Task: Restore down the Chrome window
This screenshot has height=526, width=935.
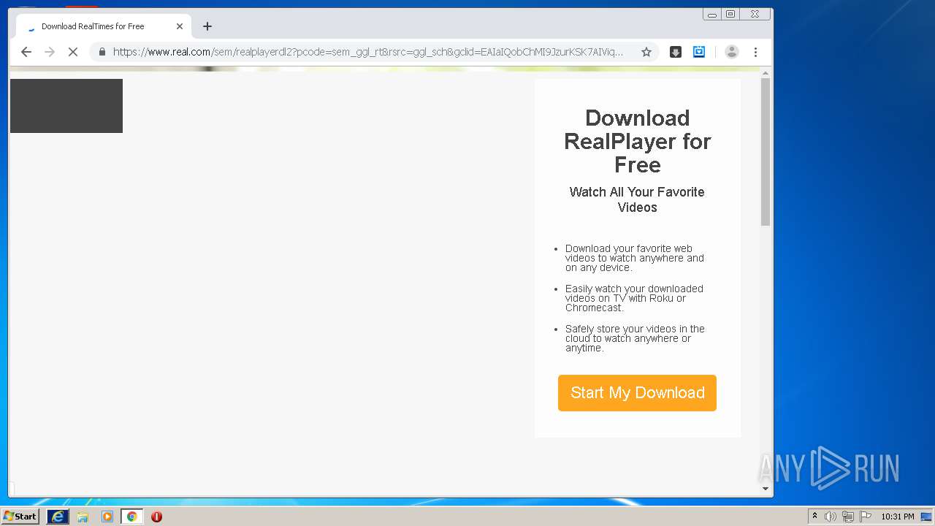Action: 730,14
